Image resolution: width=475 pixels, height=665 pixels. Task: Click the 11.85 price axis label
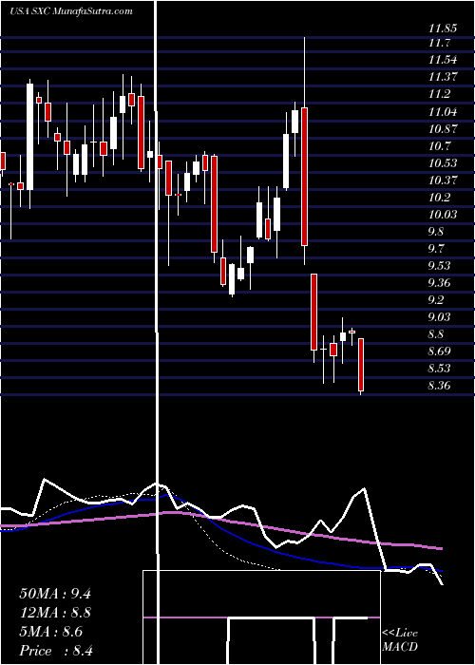(443, 28)
